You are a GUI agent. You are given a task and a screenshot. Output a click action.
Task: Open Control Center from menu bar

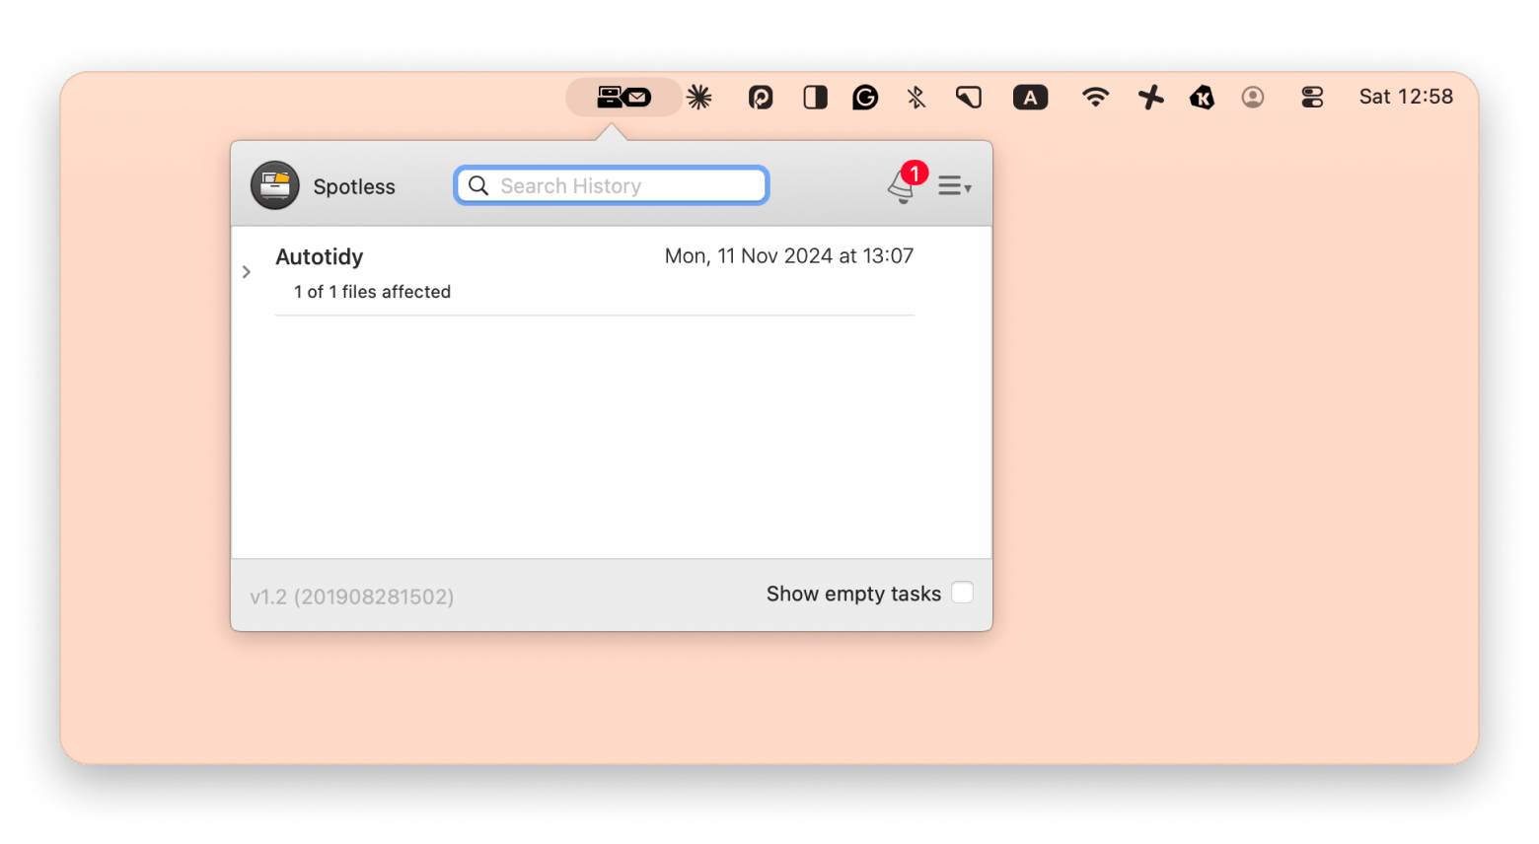[1312, 97]
